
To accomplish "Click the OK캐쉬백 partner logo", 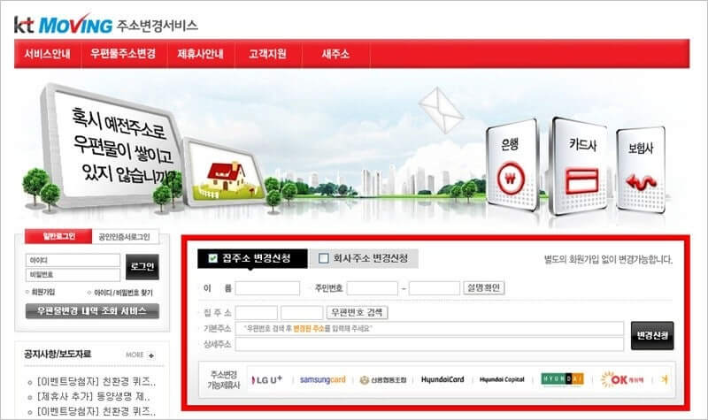I will [x=622, y=379].
